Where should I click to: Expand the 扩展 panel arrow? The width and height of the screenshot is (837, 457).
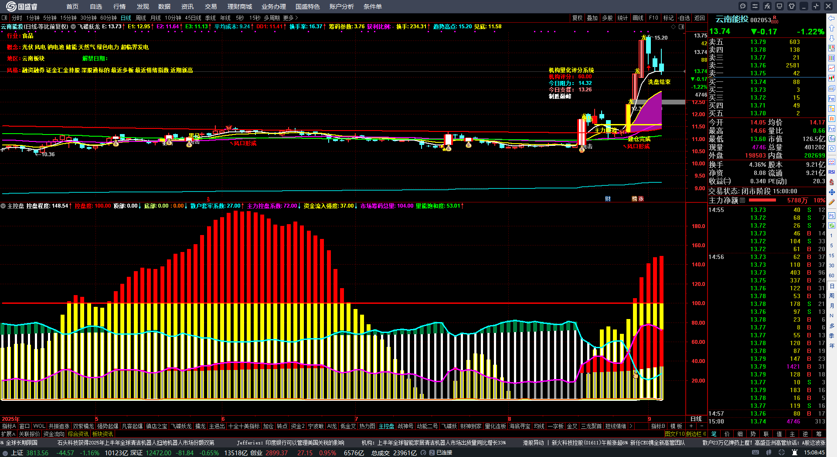click(8, 434)
